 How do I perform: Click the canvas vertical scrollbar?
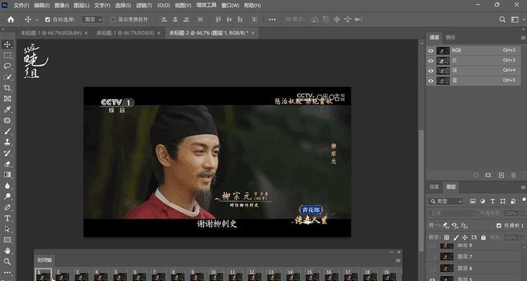click(x=421, y=190)
